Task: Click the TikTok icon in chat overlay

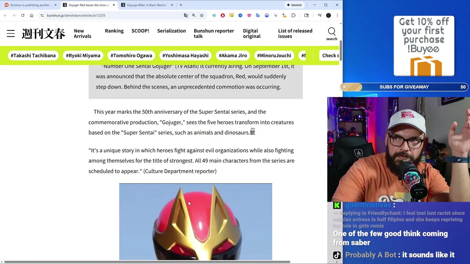Action: tap(337, 255)
